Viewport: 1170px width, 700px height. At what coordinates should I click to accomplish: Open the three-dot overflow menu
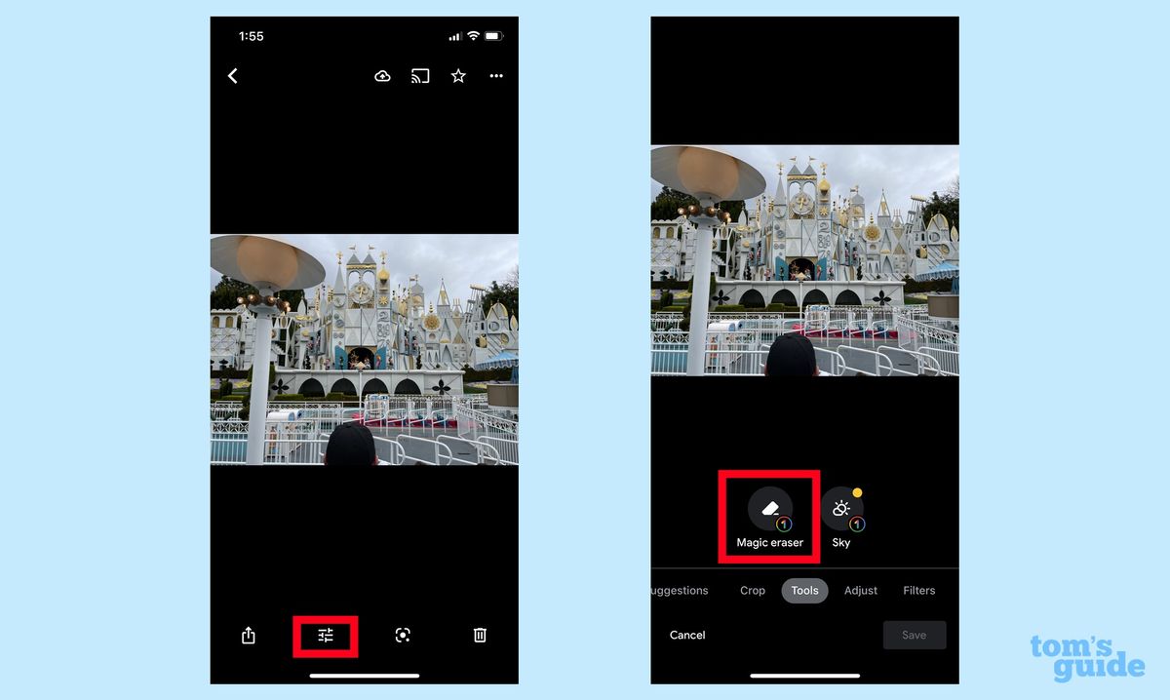click(495, 75)
